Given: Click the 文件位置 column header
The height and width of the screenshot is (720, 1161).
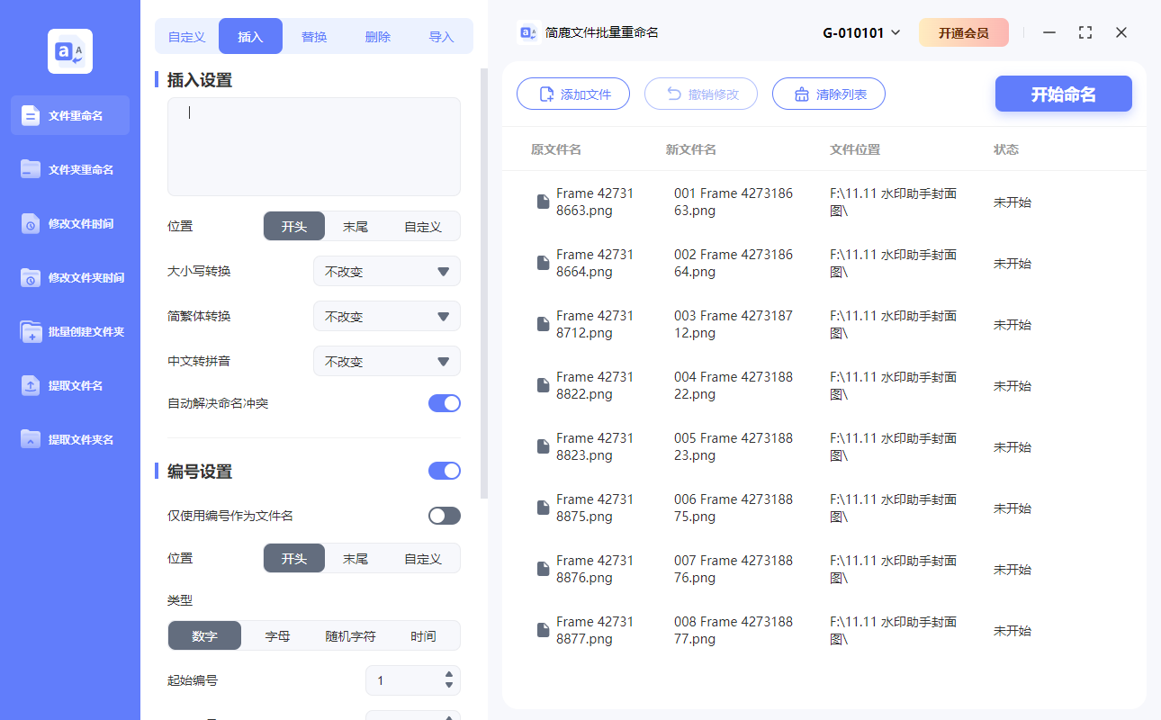Looking at the screenshot, I should pyautogui.click(x=855, y=149).
